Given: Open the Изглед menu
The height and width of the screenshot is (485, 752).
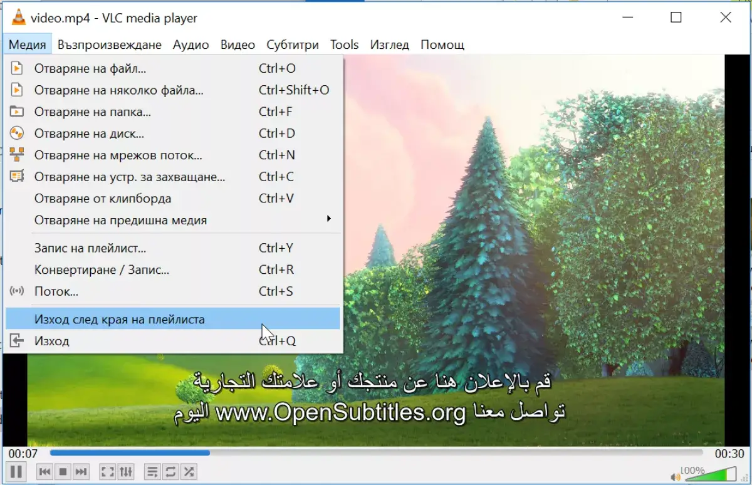Looking at the screenshot, I should (x=390, y=44).
